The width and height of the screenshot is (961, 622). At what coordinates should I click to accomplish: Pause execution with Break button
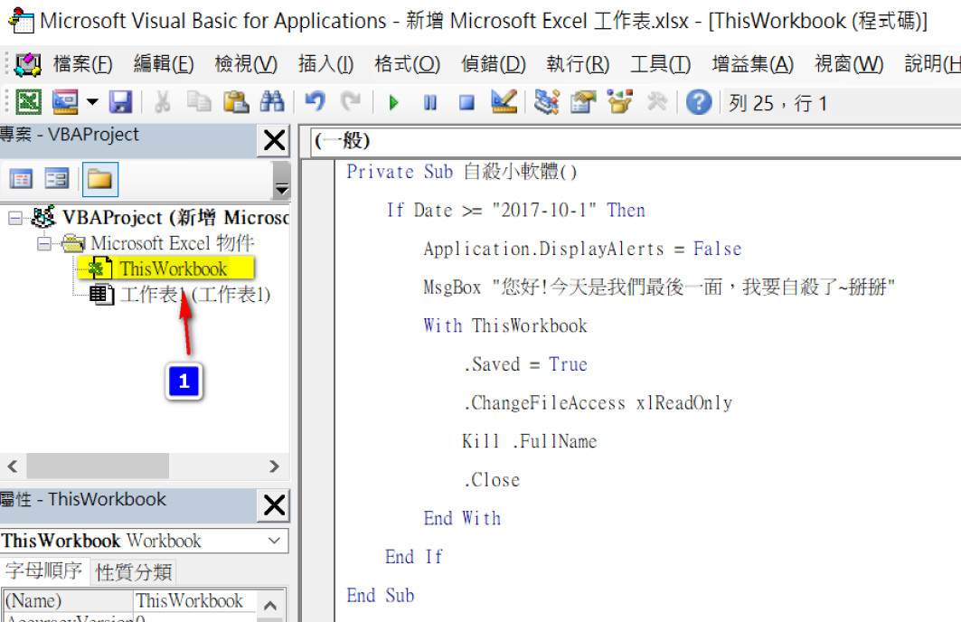[430, 102]
